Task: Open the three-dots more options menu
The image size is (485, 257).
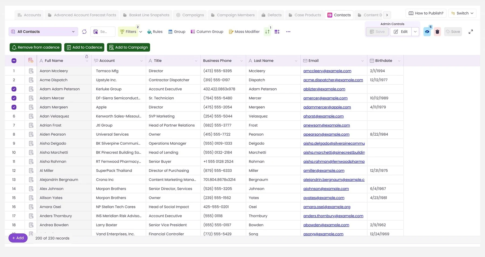Action: coord(288,32)
